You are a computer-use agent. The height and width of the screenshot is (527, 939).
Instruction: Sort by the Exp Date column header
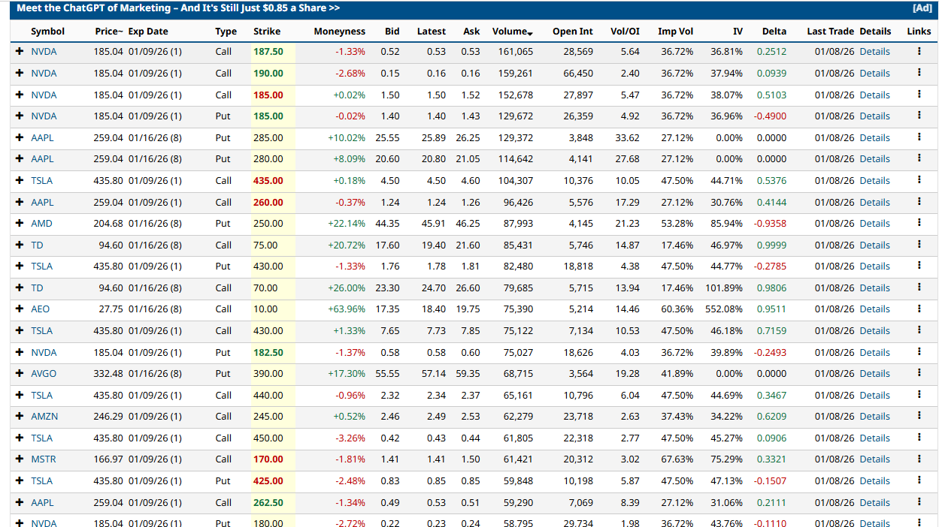(x=148, y=32)
